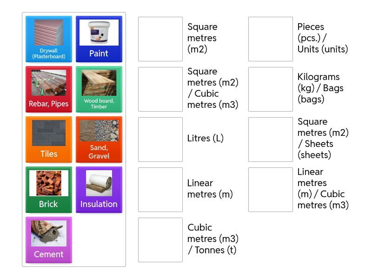Choose the orange Tiles card
This screenshot has width=372, height=279.
click(49, 139)
